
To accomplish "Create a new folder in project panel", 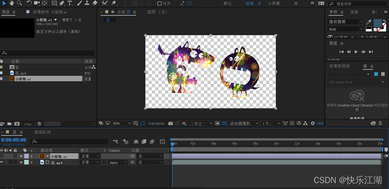I will (9, 124).
